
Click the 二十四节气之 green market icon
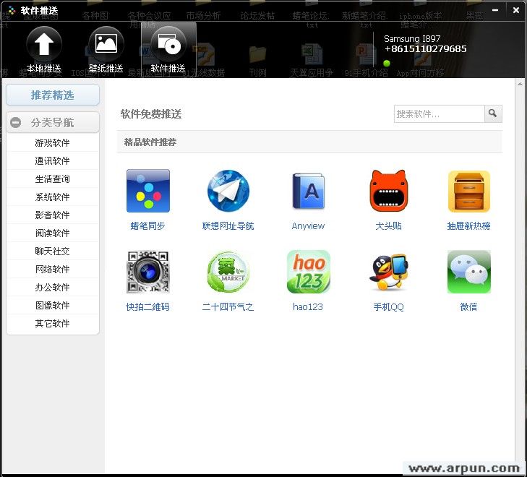pyautogui.click(x=228, y=272)
